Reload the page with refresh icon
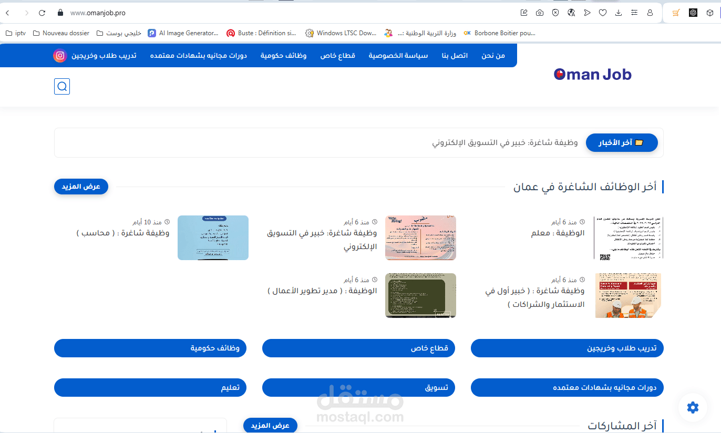Viewport: 721px width, 433px height. tap(42, 13)
